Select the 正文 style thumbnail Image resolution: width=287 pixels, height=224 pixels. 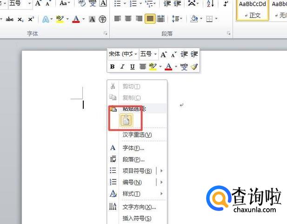pos(253,10)
